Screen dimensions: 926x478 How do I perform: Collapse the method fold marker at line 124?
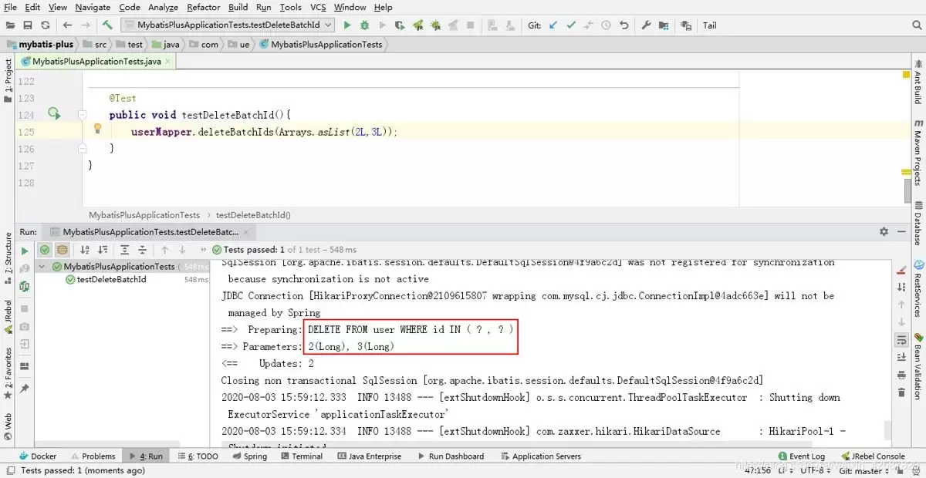pos(83,115)
